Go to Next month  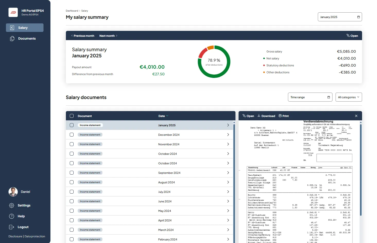108,36
